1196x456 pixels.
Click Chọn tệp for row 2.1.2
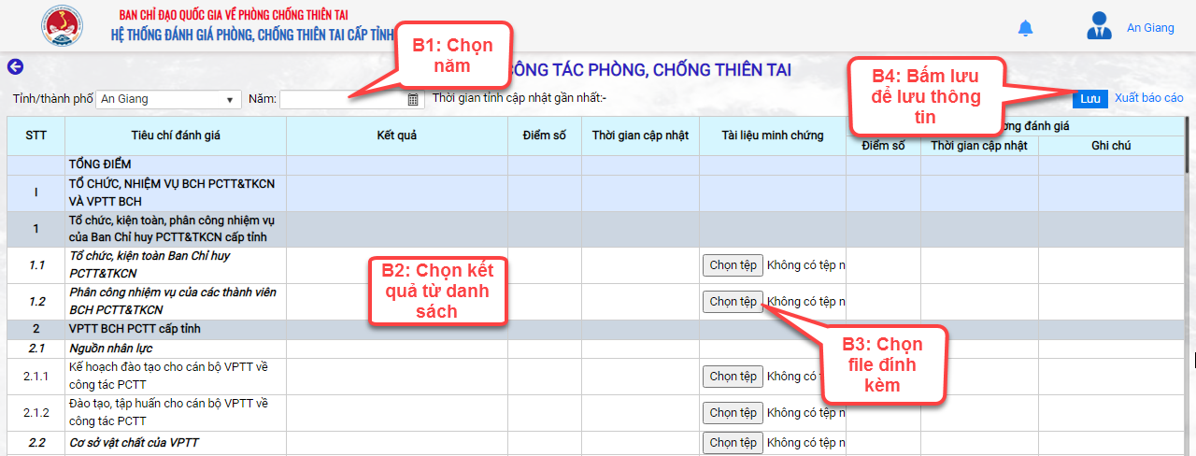[x=733, y=413]
